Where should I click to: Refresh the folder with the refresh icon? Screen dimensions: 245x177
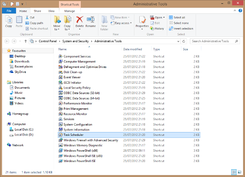tap(184, 41)
